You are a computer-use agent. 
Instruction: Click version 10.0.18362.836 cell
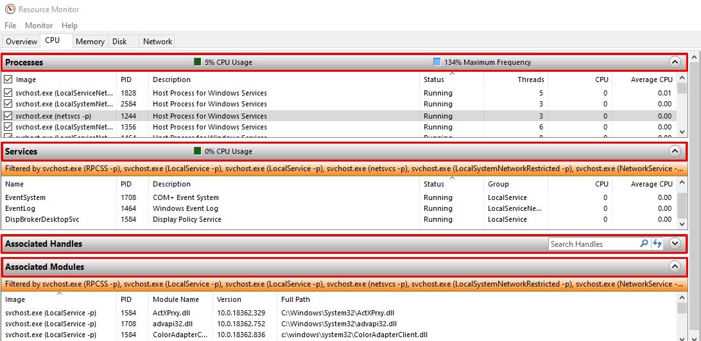coord(239,335)
